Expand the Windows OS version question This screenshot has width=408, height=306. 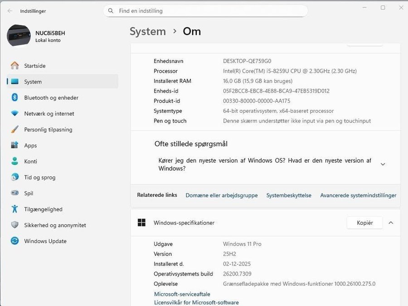click(383, 164)
